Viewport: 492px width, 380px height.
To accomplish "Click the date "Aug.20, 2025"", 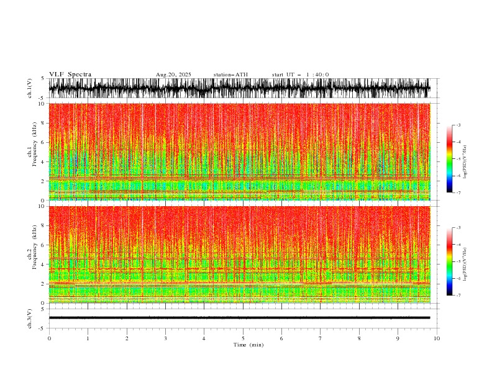I will 173,75.
